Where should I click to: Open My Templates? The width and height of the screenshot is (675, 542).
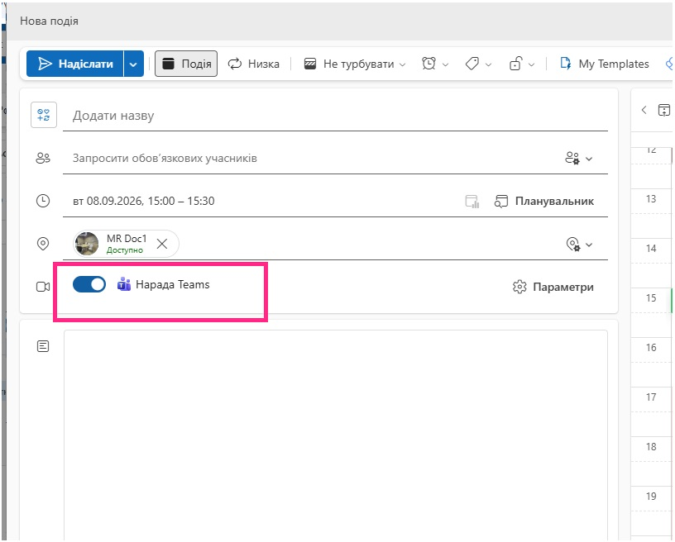pyautogui.click(x=605, y=64)
